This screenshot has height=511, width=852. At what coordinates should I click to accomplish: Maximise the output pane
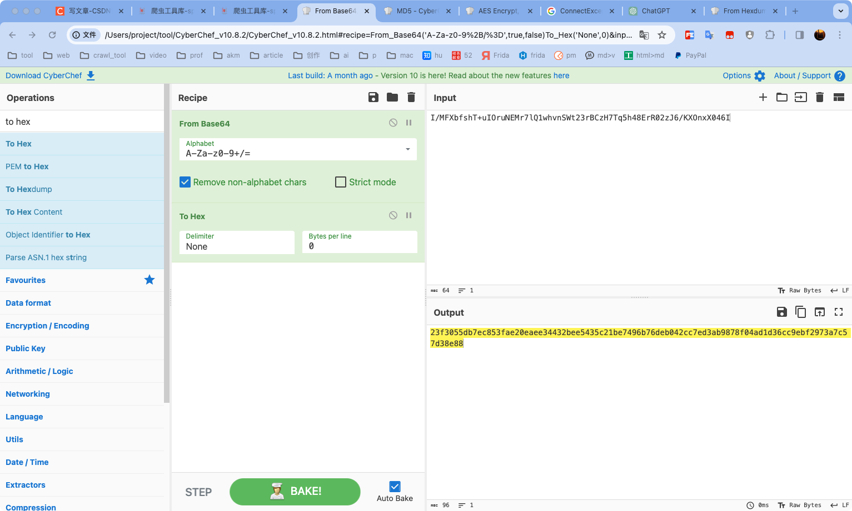click(839, 312)
